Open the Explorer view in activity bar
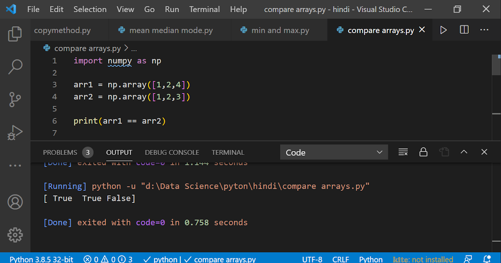 pos(15,34)
